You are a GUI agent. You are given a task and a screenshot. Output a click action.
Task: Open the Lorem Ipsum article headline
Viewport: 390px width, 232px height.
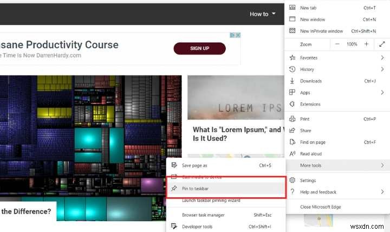[x=238, y=134]
